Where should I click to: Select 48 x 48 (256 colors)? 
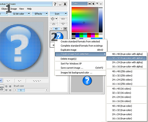[127, 71]
